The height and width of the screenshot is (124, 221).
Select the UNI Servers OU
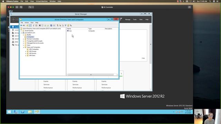click(x=32, y=53)
